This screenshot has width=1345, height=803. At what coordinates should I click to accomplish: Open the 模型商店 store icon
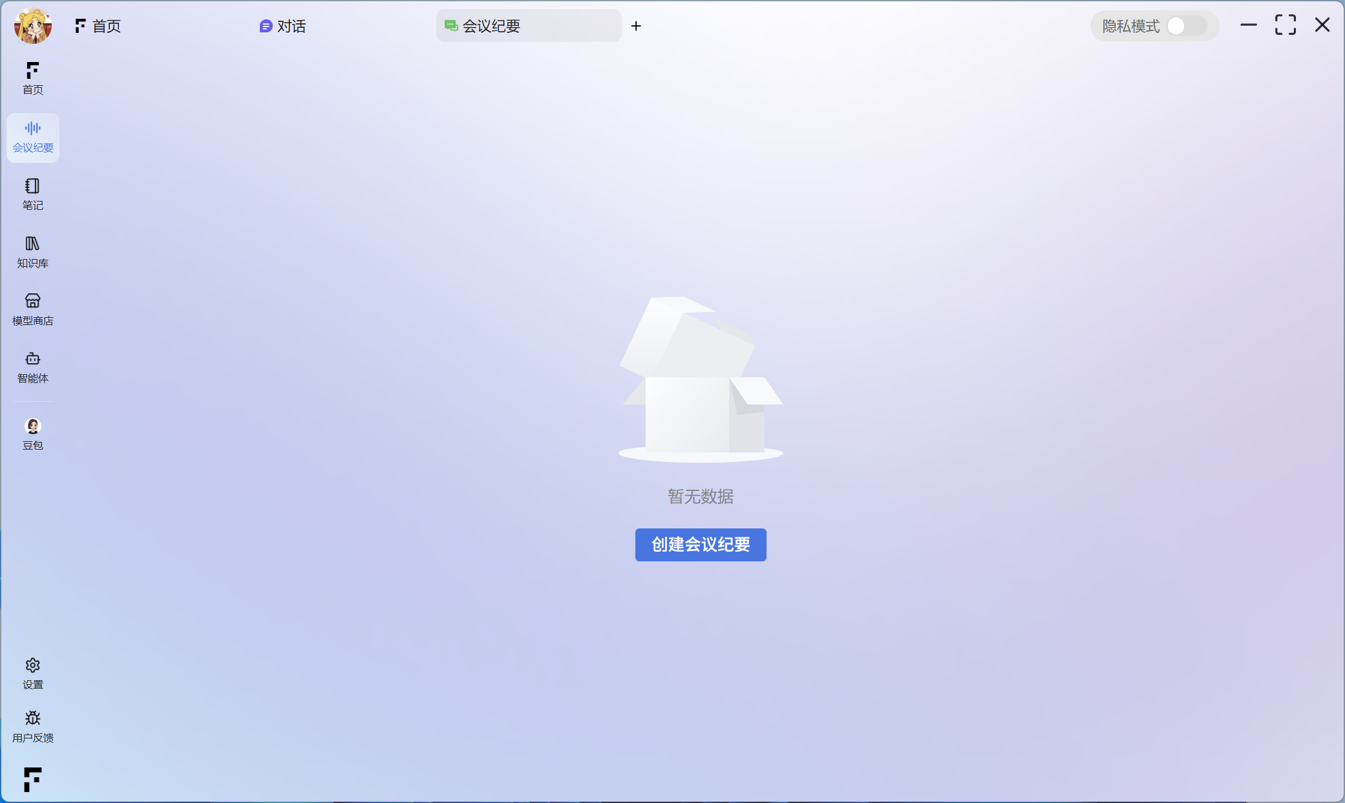click(32, 309)
